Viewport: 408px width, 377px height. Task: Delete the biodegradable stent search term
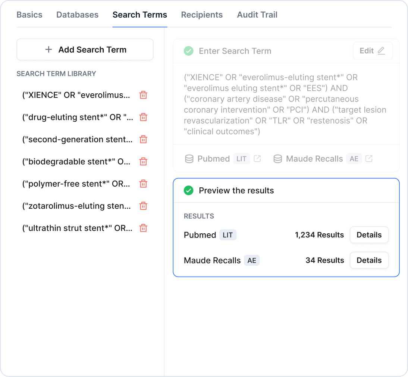tap(143, 161)
